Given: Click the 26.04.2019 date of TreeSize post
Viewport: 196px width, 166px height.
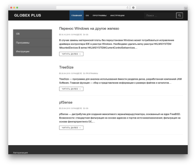Looking at the screenshot, I should point(66,73).
